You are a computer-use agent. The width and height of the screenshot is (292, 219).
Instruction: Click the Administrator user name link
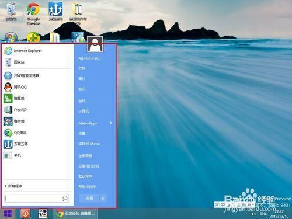pyautogui.click(x=90, y=58)
